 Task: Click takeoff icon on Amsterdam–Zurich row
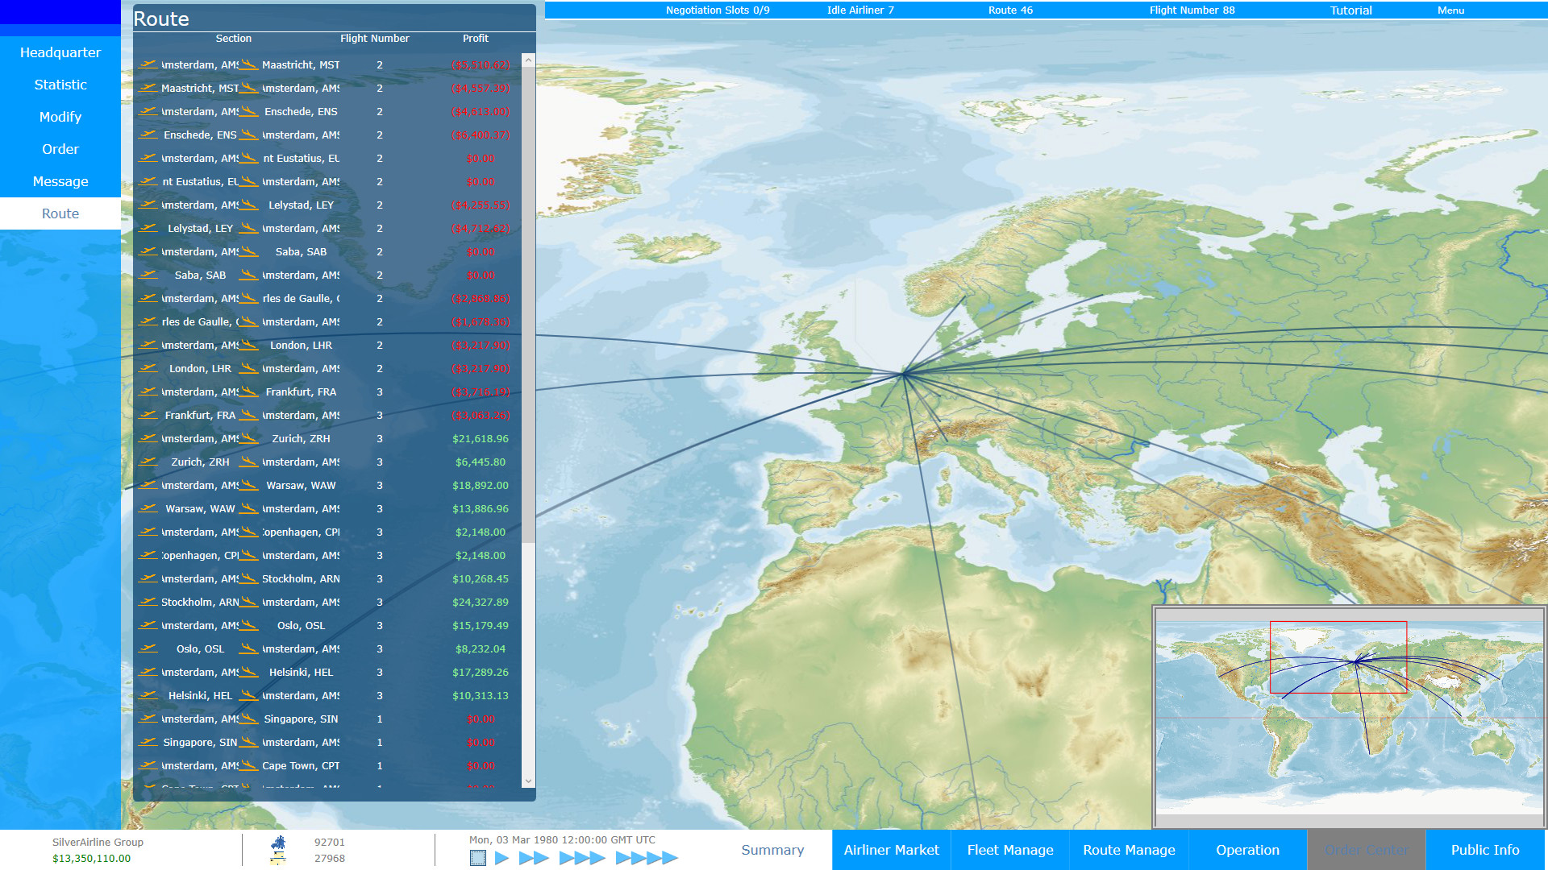coord(148,438)
